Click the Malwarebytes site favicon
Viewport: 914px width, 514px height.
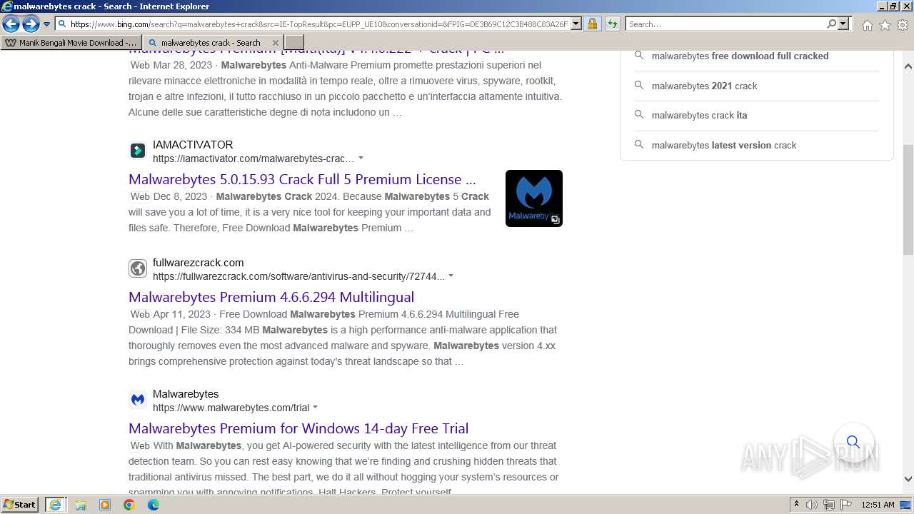coord(138,400)
